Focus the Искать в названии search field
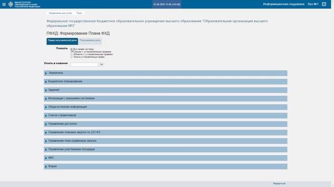 pos(85,64)
